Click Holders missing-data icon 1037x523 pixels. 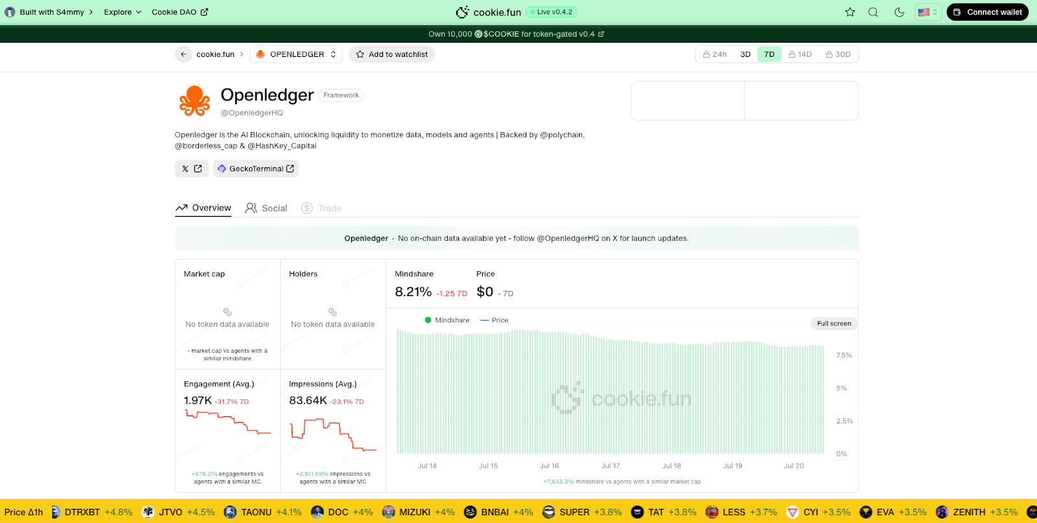(x=332, y=312)
